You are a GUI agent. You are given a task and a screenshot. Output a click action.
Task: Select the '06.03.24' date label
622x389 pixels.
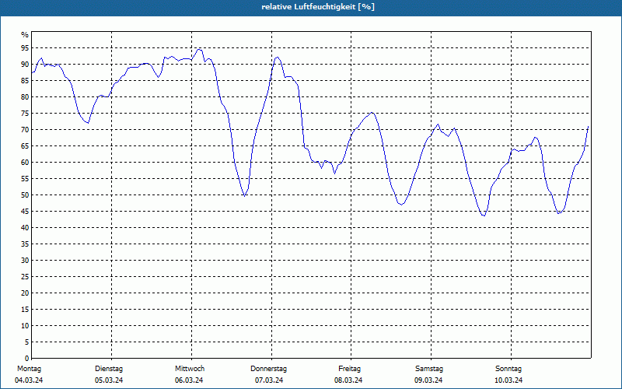(x=189, y=380)
